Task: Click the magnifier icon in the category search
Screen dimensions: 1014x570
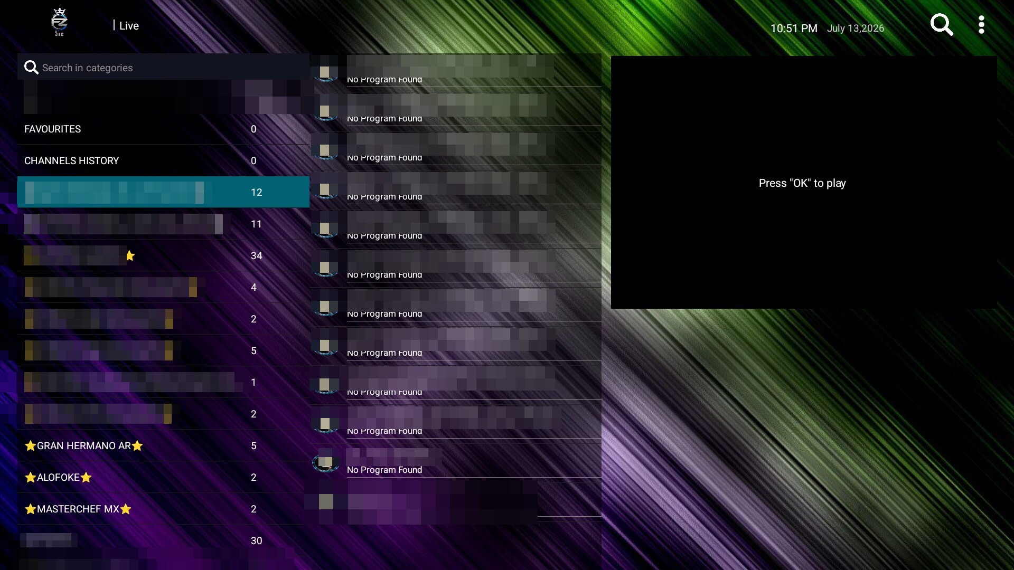Action: (x=31, y=68)
